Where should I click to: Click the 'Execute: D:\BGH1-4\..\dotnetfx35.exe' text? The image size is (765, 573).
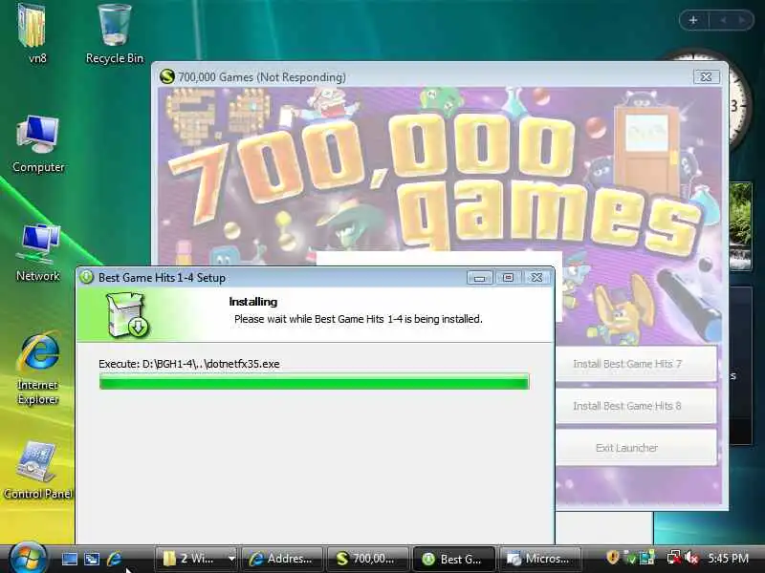pyautogui.click(x=188, y=364)
